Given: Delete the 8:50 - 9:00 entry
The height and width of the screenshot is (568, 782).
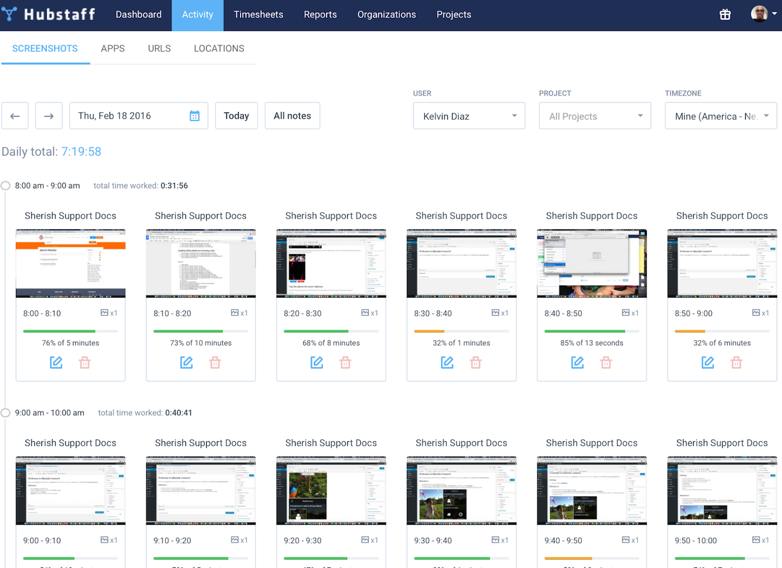Looking at the screenshot, I should (x=736, y=362).
